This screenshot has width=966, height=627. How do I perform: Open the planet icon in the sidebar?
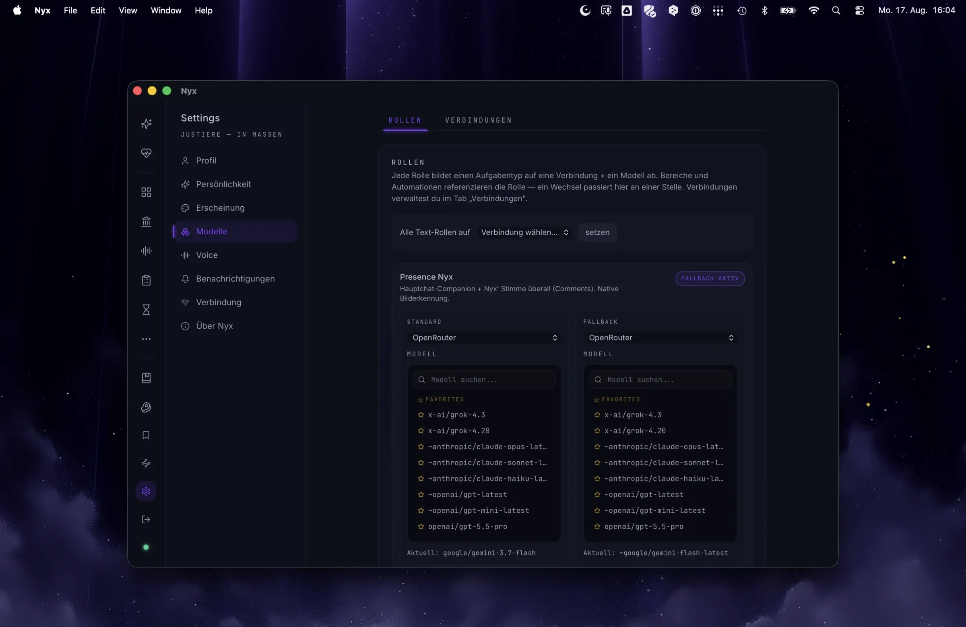(146, 407)
